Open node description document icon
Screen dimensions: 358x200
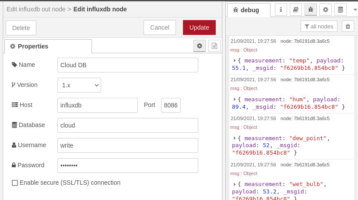[x=214, y=46]
